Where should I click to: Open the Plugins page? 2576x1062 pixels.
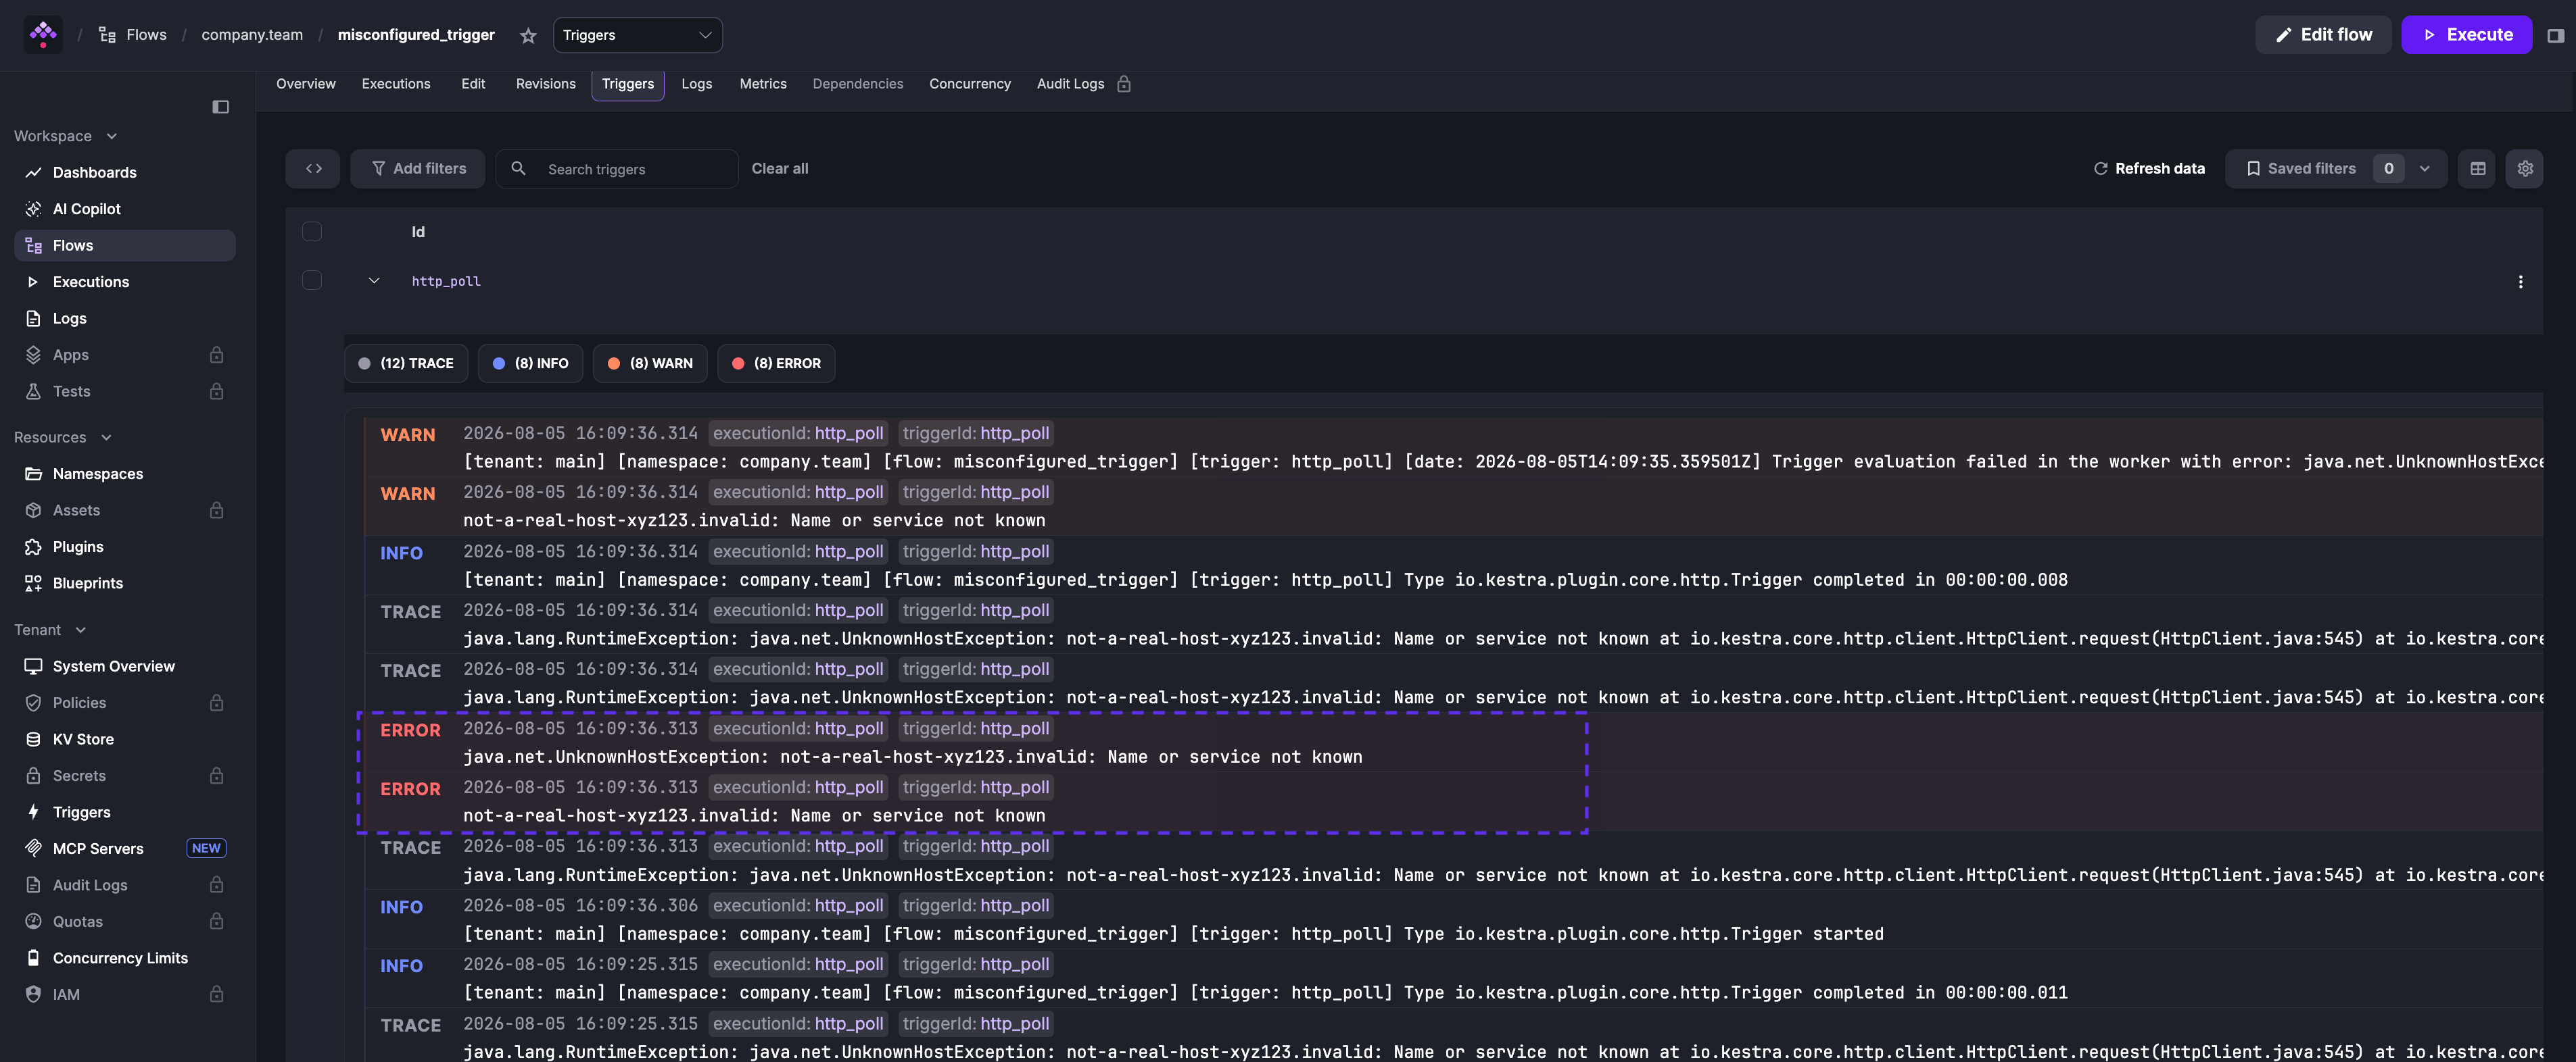[x=125, y=547]
